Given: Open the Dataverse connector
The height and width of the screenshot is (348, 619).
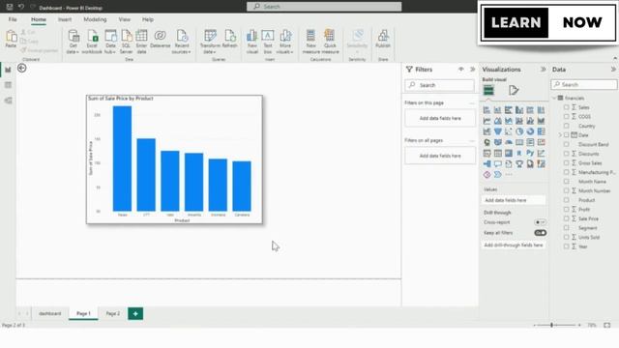Looking at the screenshot, I should tap(160, 39).
